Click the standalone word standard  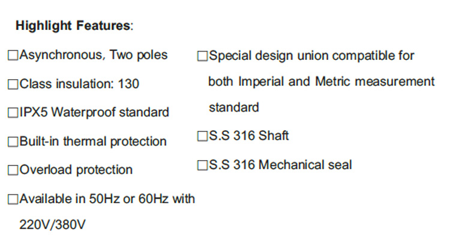pyautogui.click(x=233, y=108)
